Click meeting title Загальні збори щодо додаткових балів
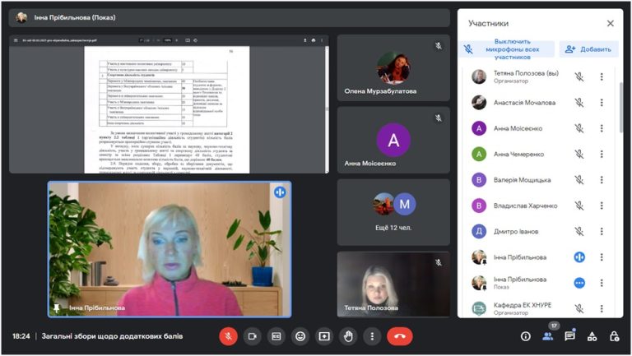This screenshot has height=356, width=632. point(112,336)
